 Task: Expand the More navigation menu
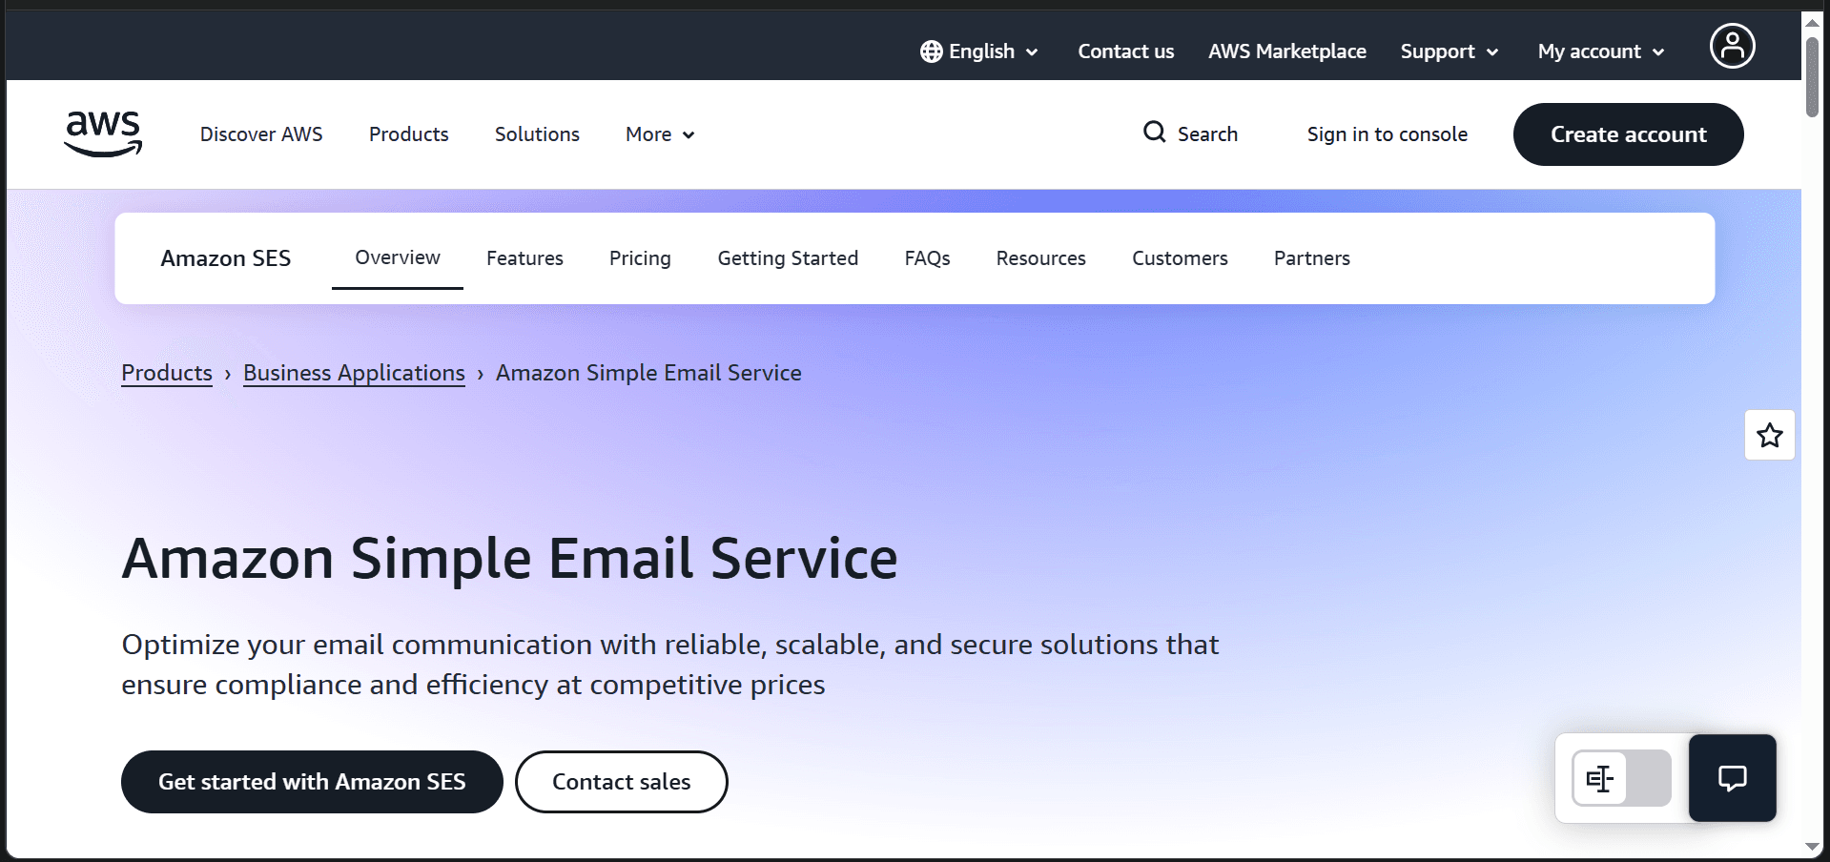[x=660, y=134]
